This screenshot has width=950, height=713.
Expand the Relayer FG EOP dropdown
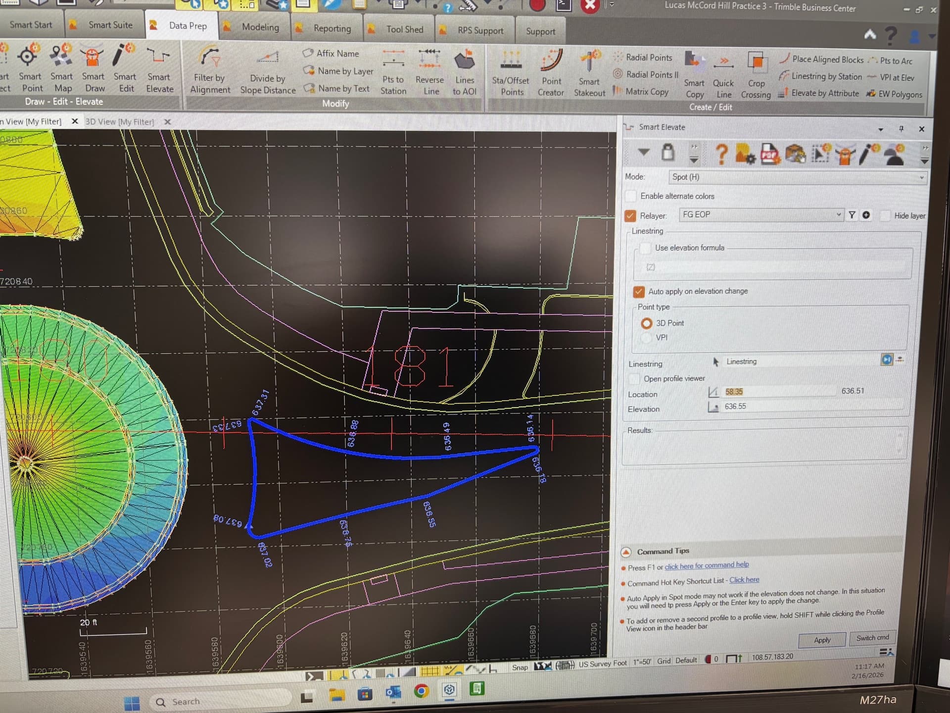click(838, 214)
